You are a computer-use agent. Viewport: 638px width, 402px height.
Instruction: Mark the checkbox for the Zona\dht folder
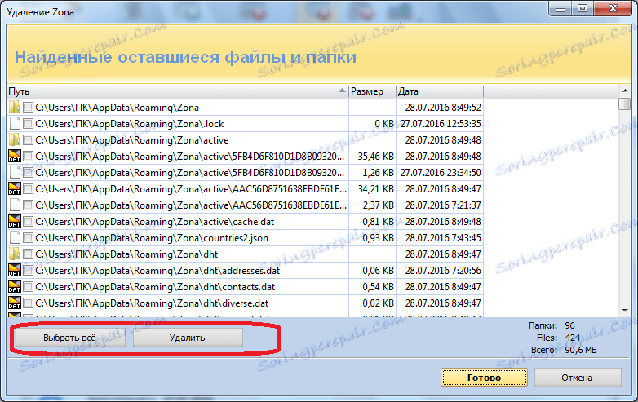pos(28,254)
